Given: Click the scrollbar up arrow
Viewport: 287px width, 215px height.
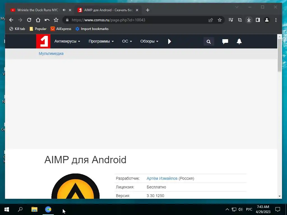Looking at the screenshot, I should point(279,37).
